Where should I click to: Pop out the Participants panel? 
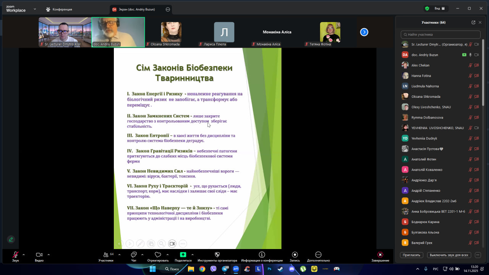473,23
